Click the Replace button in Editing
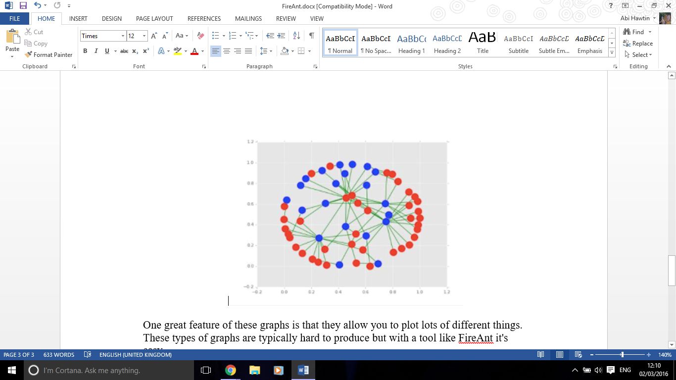 click(638, 44)
